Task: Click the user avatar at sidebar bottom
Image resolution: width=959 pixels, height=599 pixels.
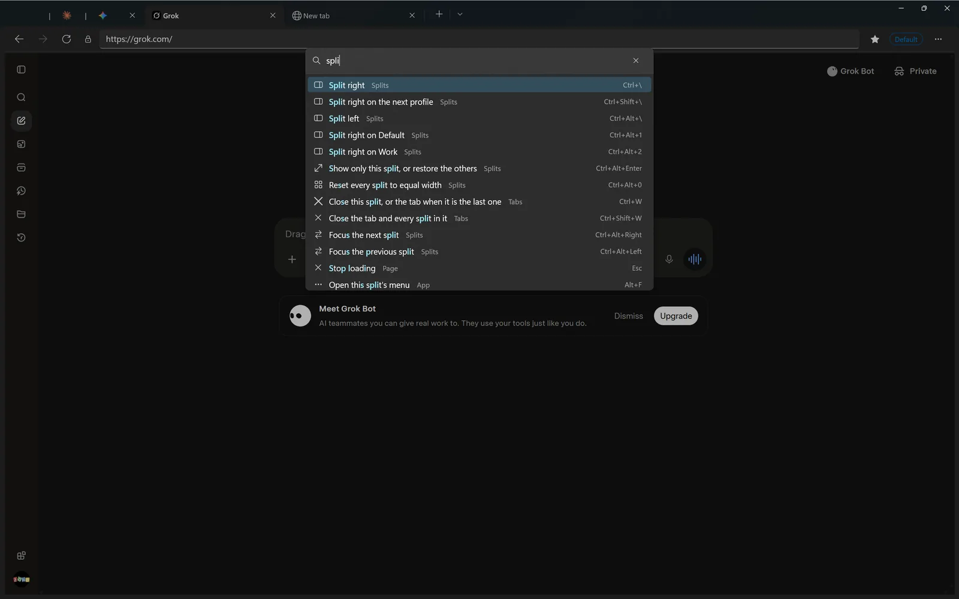Action: (x=22, y=579)
